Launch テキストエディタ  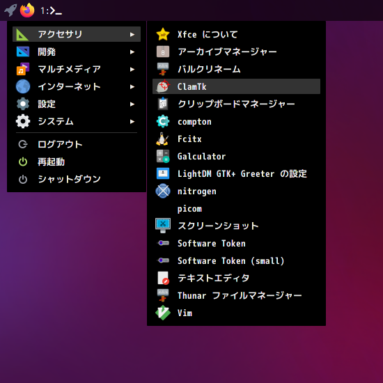[236, 278]
